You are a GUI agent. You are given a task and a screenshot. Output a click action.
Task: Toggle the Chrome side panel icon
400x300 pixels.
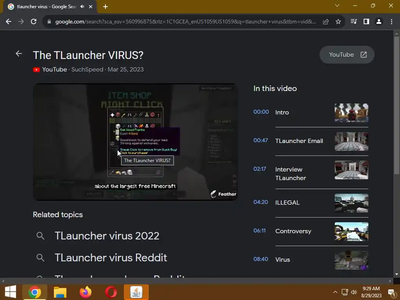tap(366, 22)
